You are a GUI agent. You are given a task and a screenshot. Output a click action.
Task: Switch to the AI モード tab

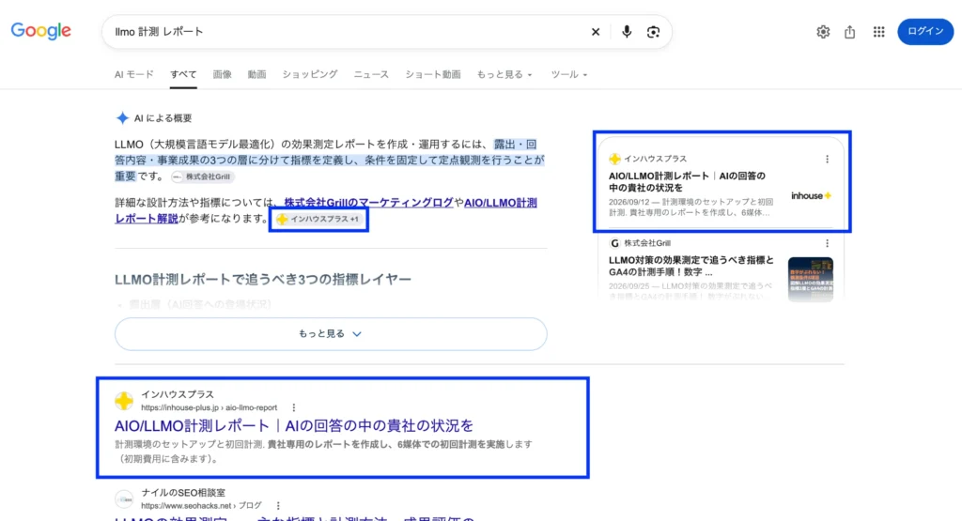pyautogui.click(x=133, y=74)
